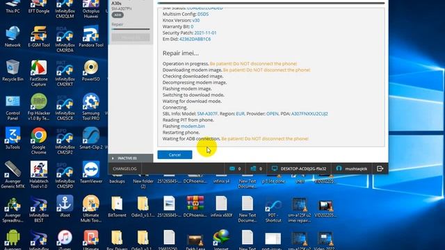The width and height of the screenshot is (445, 250).
Task: Open InfinityBox CM2SCR shortcut
Action: coord(65,107)
